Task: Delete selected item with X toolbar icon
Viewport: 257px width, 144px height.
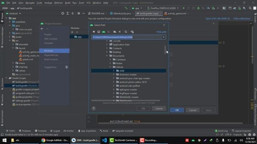Action: click(x=120, y=32)
